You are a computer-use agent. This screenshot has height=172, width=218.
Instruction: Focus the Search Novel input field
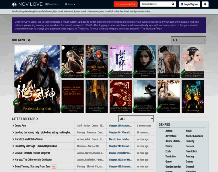click(156, 4)
